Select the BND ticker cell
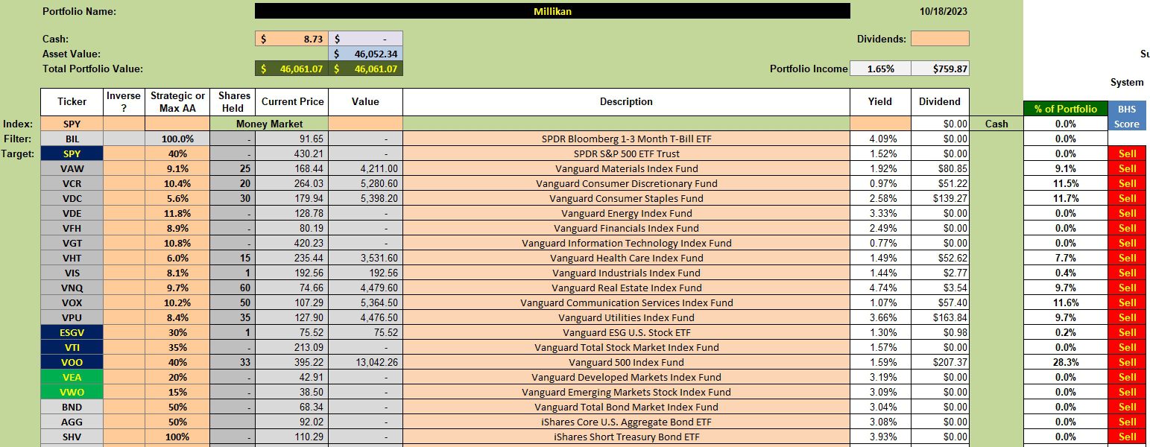1150x447 pixels. [x=72, y=407]
